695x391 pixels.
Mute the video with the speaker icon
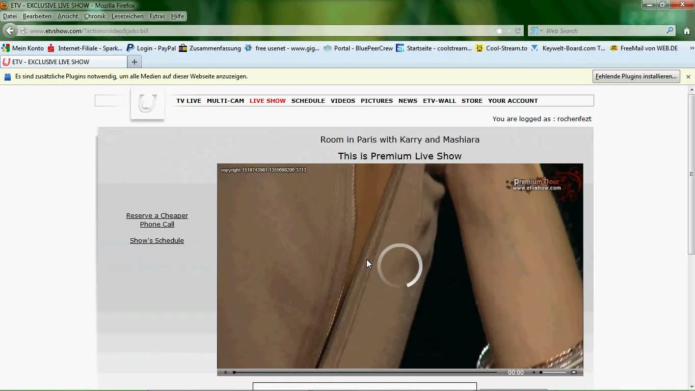[533, 372]
